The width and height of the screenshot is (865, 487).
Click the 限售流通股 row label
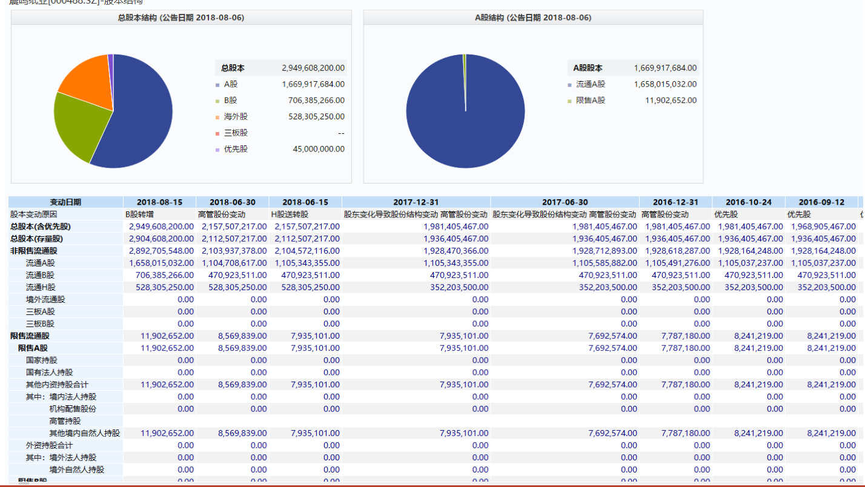30,336
